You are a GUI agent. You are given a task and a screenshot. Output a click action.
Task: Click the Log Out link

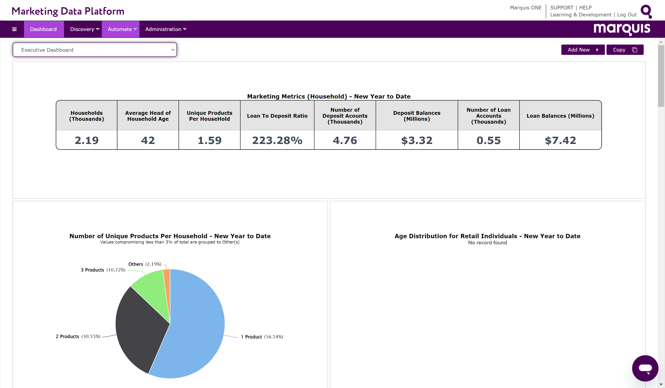pos(627,15)
